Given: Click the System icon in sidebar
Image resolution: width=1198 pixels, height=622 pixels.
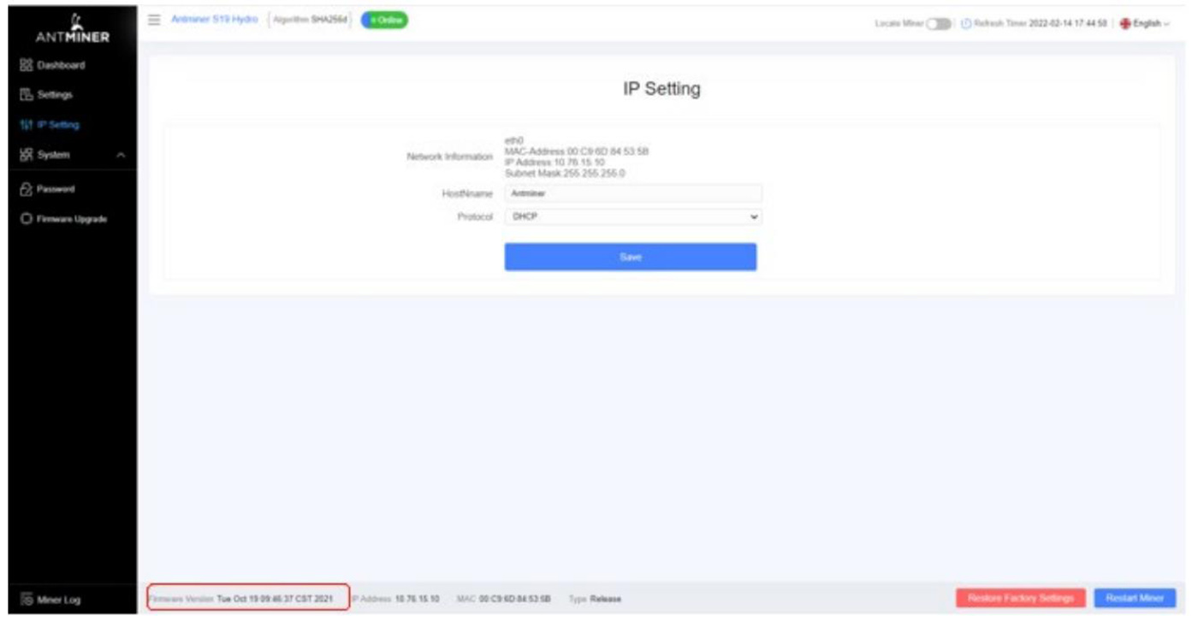Looking at the screenshot, I should (26, 155).
